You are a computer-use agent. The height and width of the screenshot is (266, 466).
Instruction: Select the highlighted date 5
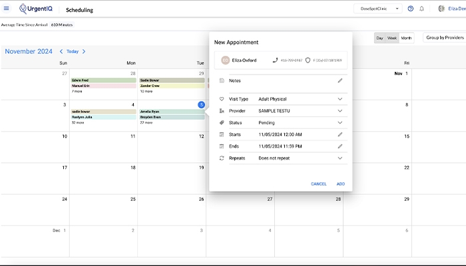pyautogui.click(x=202, y=105)
